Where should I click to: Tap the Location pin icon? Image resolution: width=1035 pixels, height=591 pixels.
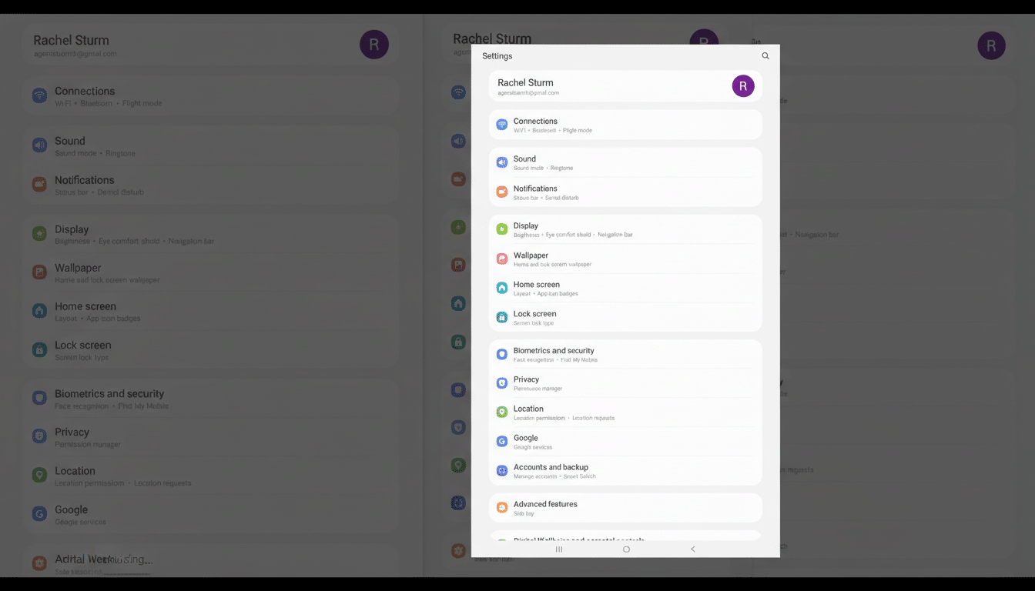[501, 412]
